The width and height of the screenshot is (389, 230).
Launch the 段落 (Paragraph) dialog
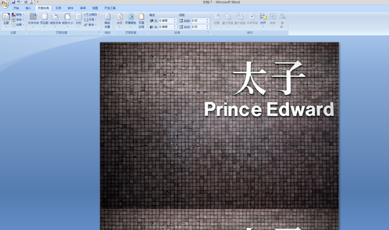pyautogui.click(x=208, y=32)
